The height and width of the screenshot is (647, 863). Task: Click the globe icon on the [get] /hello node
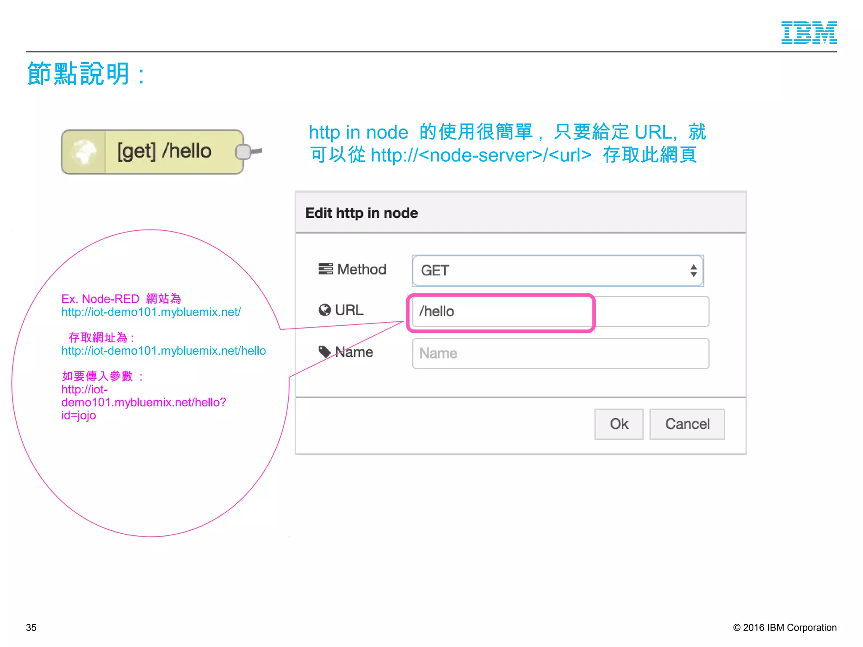(x=84, y=152)
